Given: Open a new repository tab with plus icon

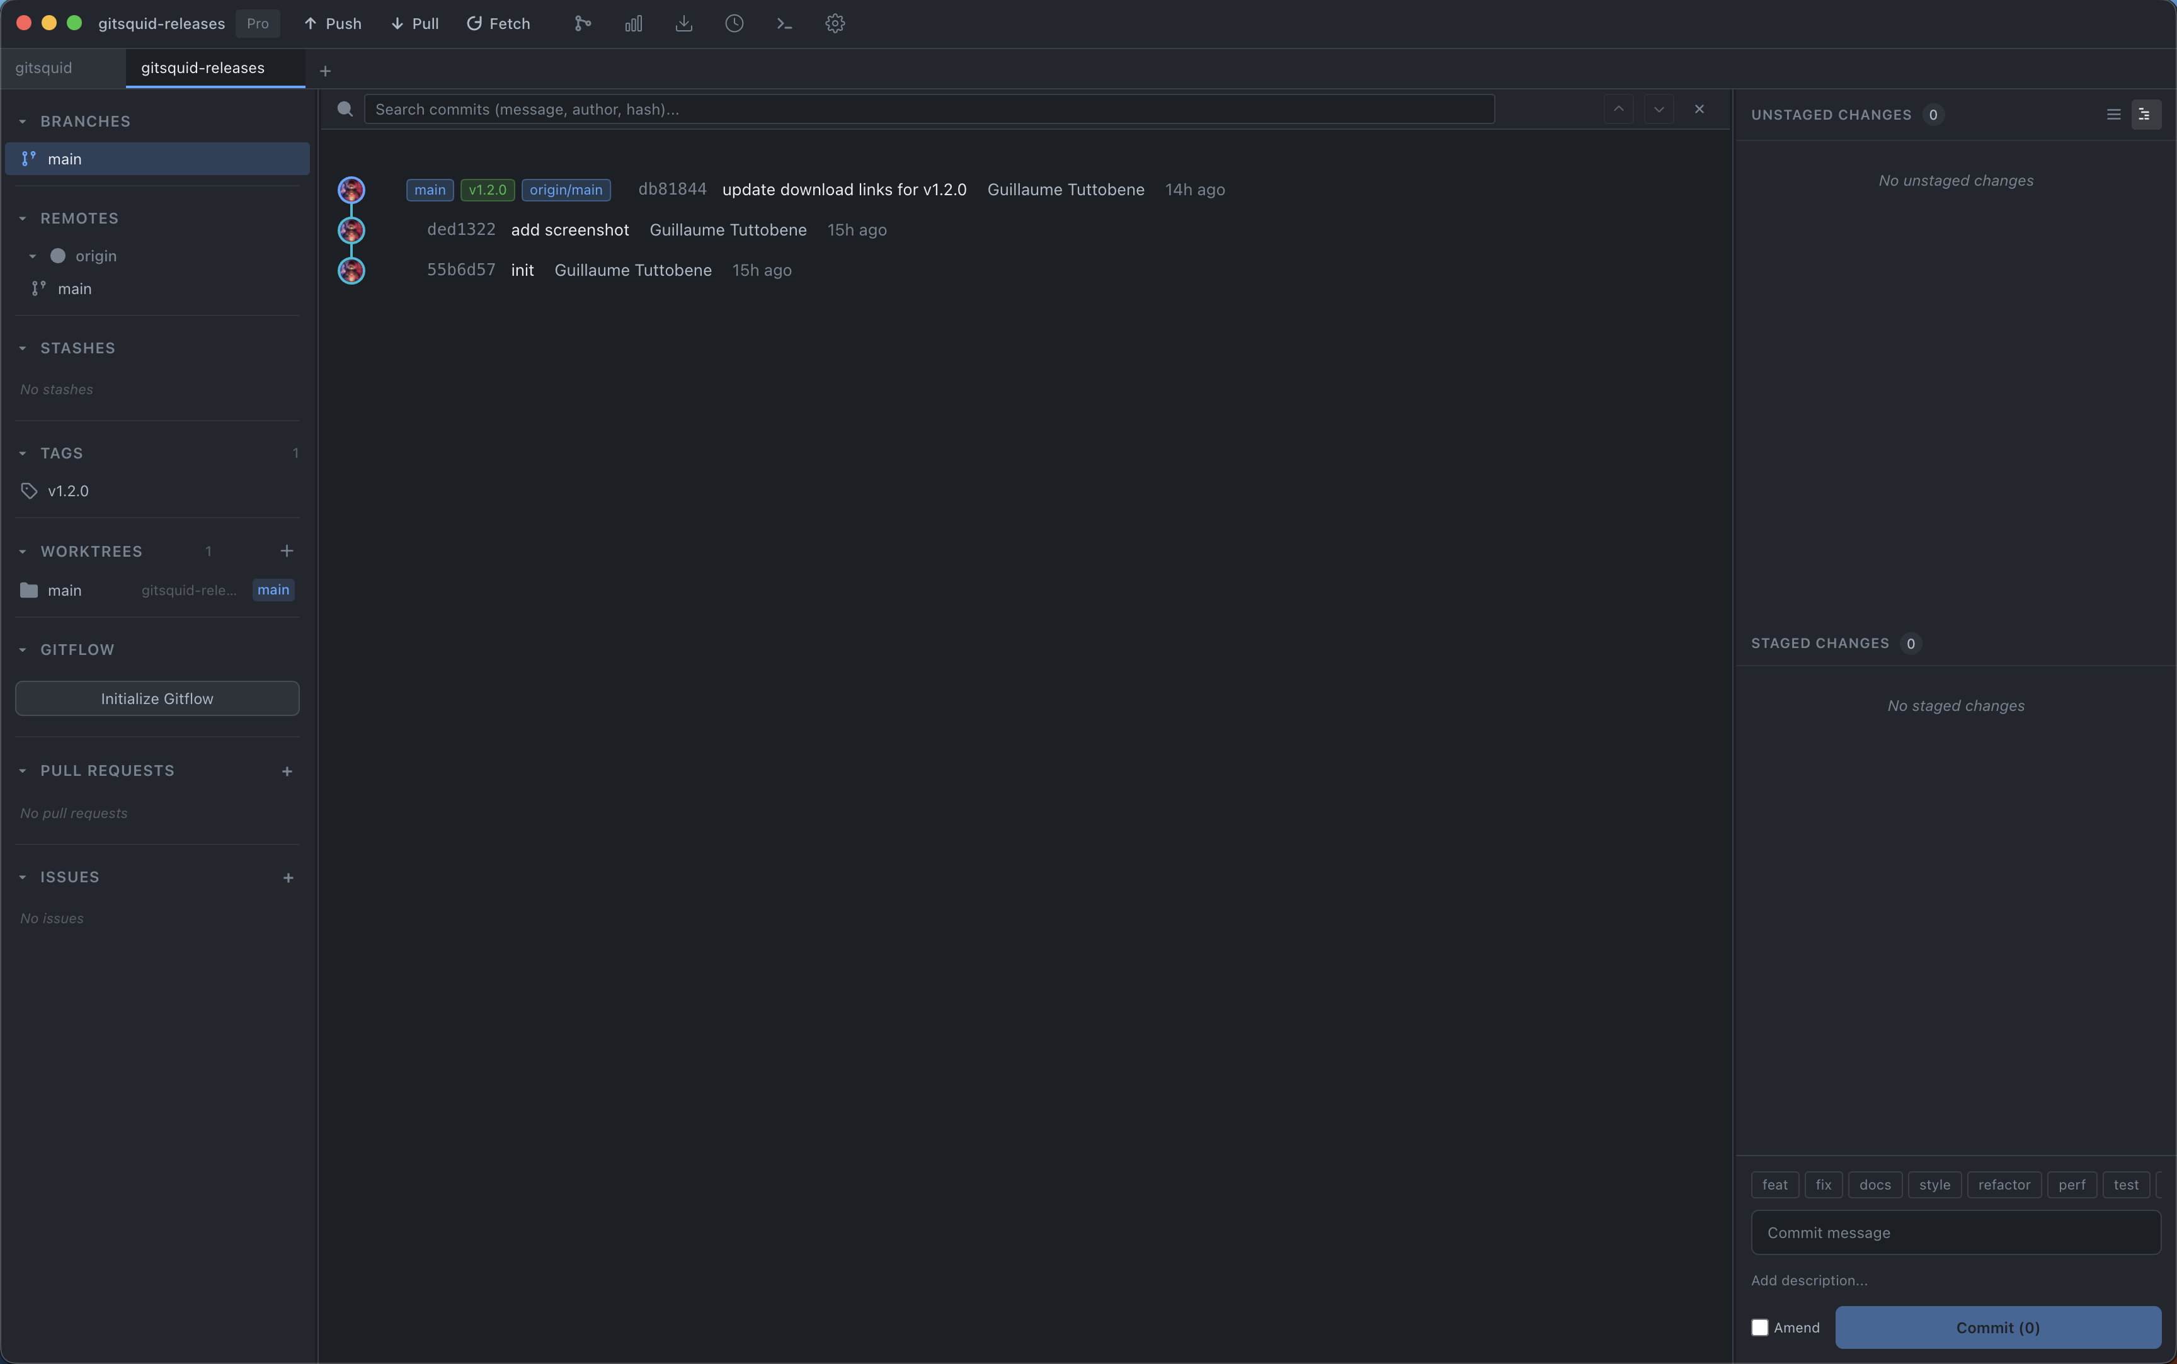Looking at the screenshot, I should pyautogui.click(x=325, y=69).
